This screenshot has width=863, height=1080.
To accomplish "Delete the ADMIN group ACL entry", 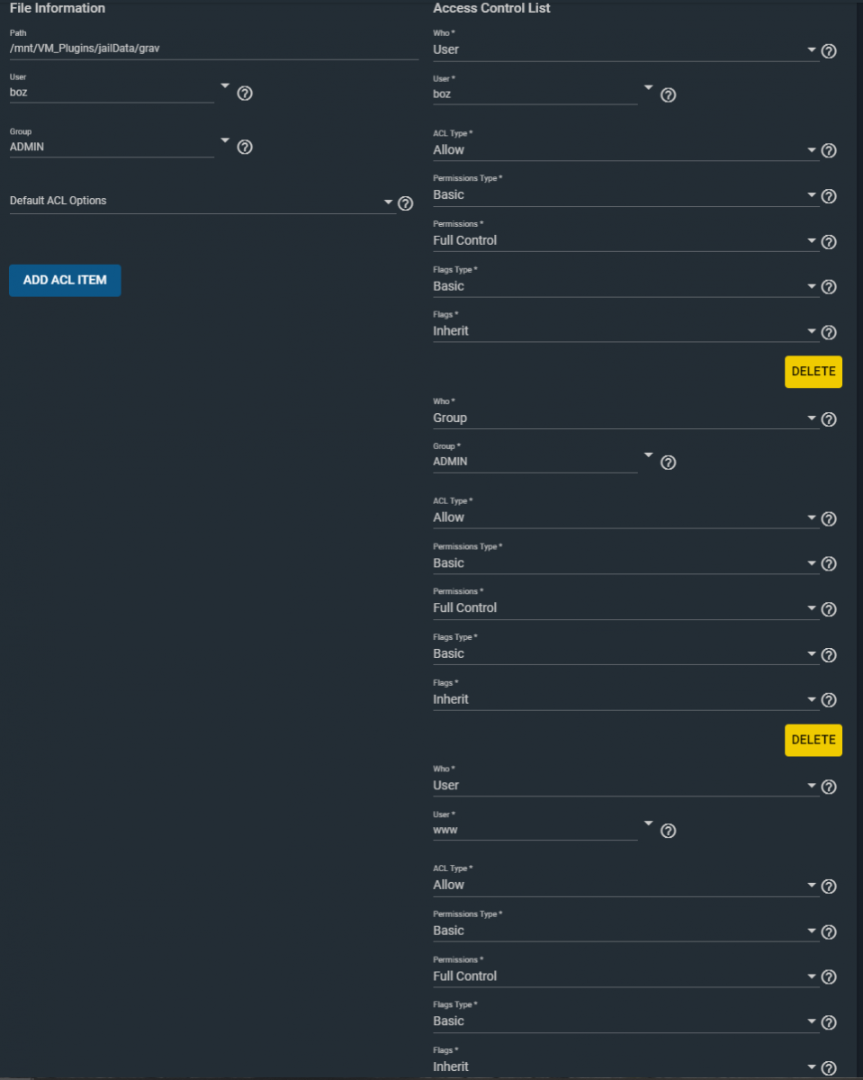I will coord(813,740).
